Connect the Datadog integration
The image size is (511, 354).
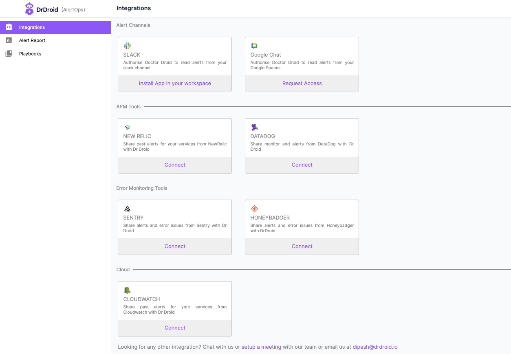[x=302, y=165]
